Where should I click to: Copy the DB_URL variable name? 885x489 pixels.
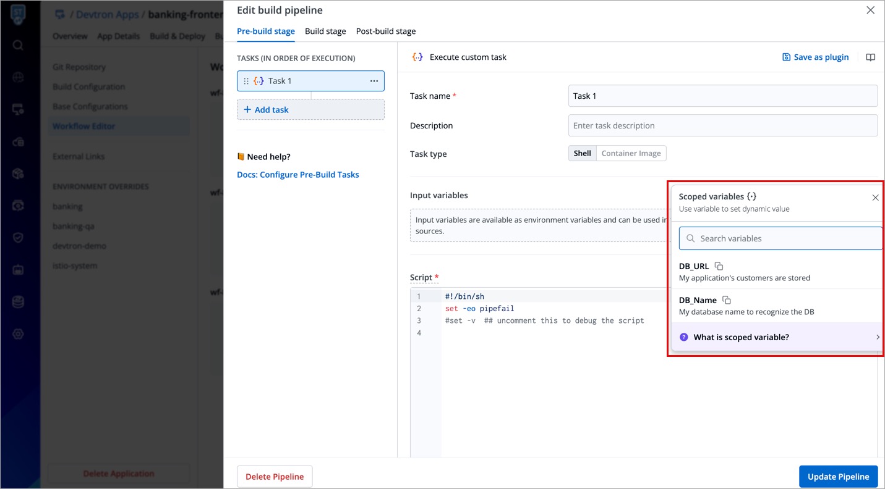719,266
